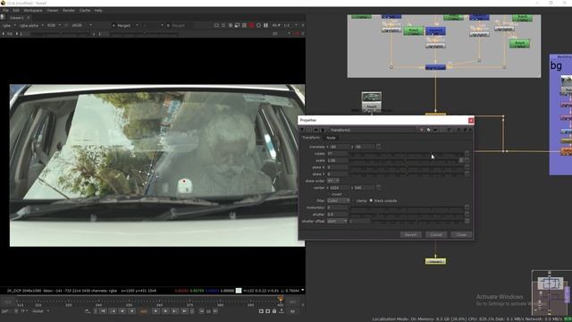Select the Viewer1 tab
This screenshot has height=322, width=572.
(16, 18)
